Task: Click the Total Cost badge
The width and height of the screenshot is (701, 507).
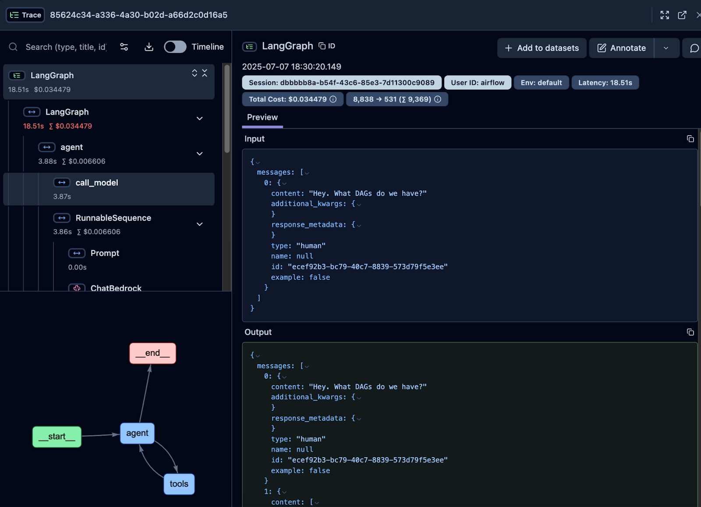Action: coord(293,99)
